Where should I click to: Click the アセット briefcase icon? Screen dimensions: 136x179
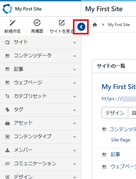point(7,123)
